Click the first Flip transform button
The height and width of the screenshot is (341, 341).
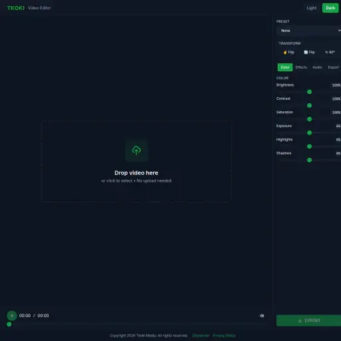(289, 52)
